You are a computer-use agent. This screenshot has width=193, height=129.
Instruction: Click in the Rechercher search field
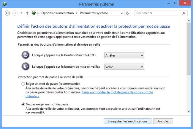[159, 13]
